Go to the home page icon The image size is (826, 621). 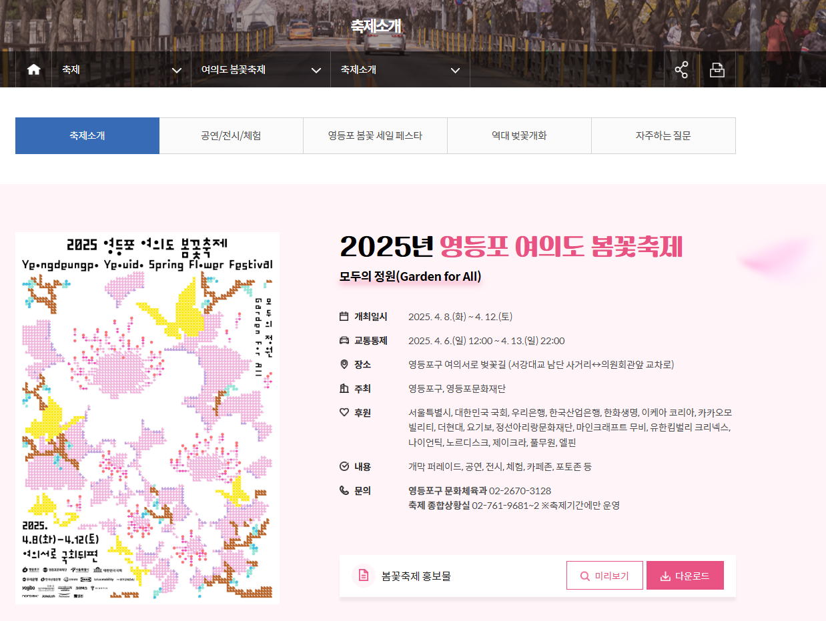click(34, 69)
